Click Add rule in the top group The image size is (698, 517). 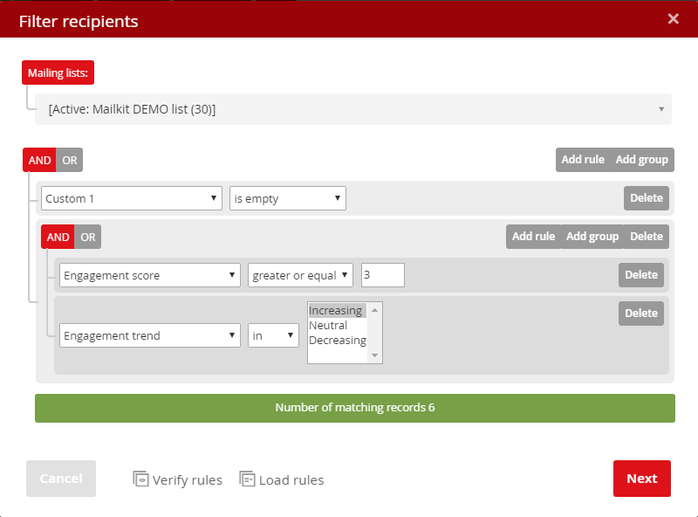coord(582,160)
